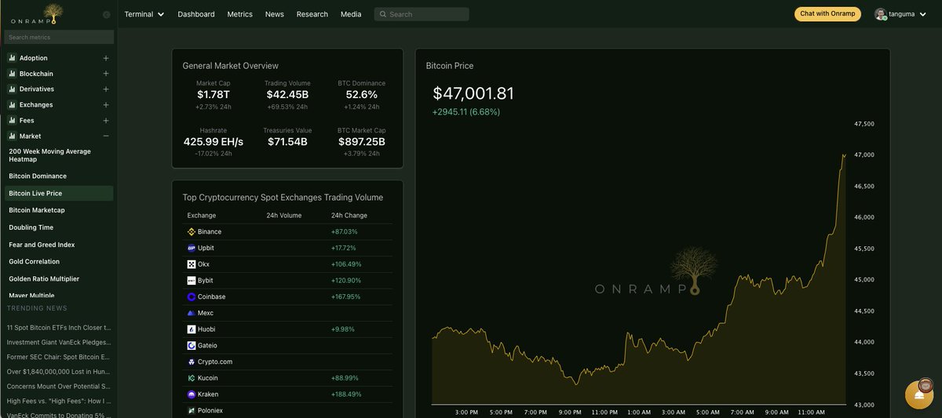Open the Dashboard tab
This screenshot has height=418, width=942.
pos(196,14)
